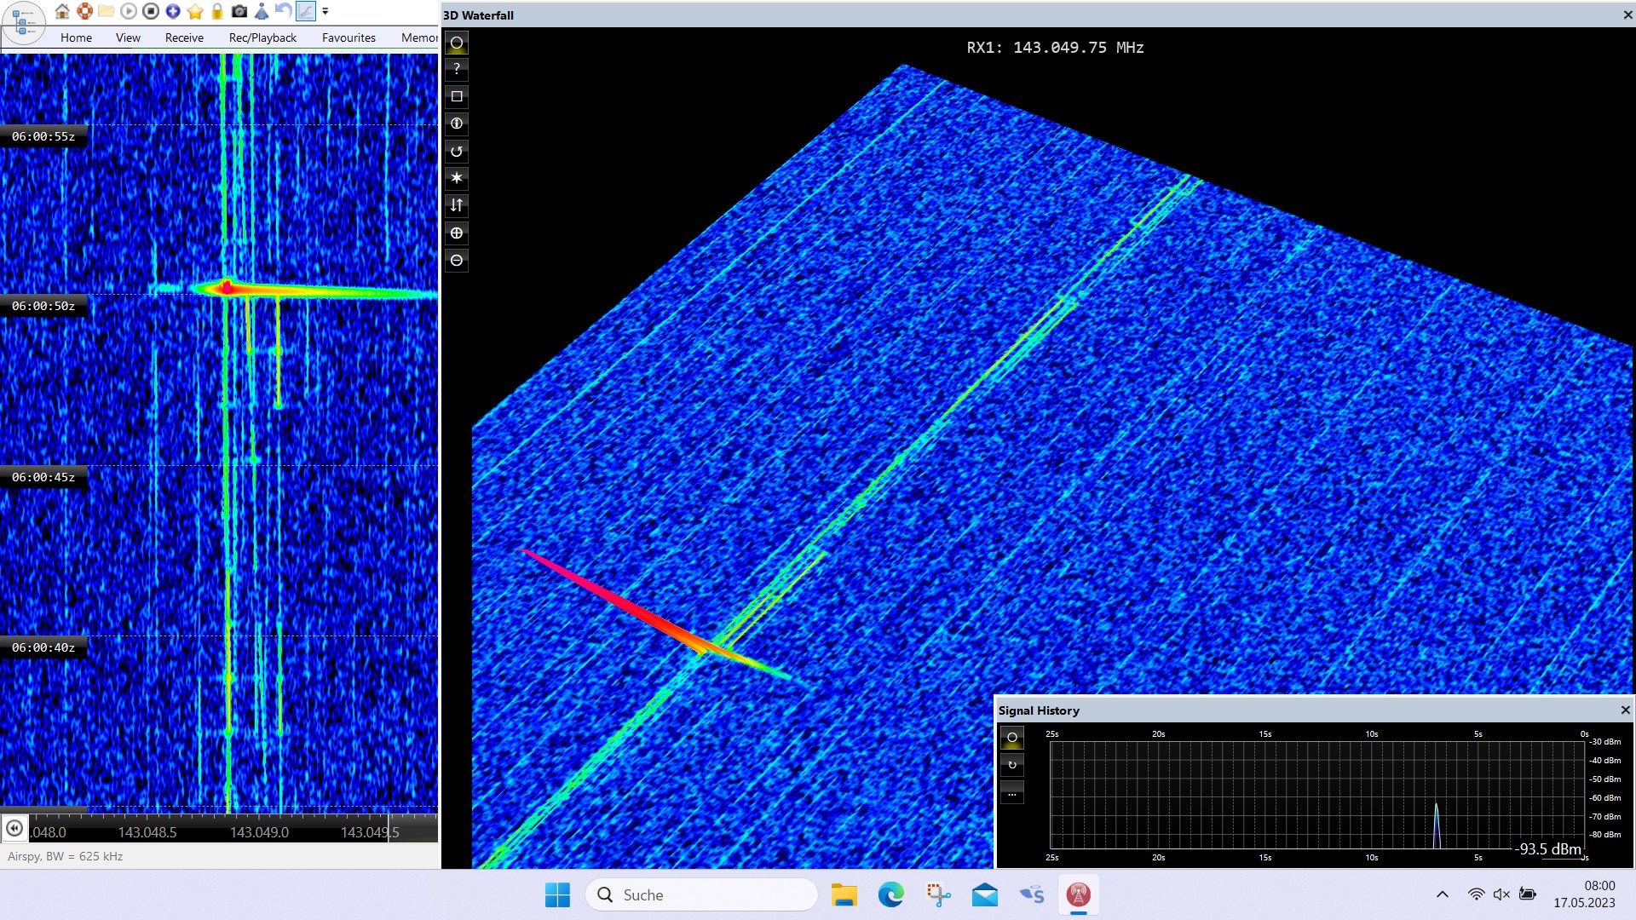Click the muted speaker volume tray icon
The image size is (1636, 920).
1501,894
